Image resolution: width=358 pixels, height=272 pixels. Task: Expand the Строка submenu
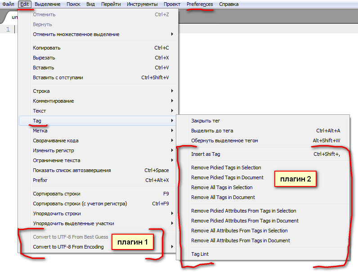(x=98, y=91)
